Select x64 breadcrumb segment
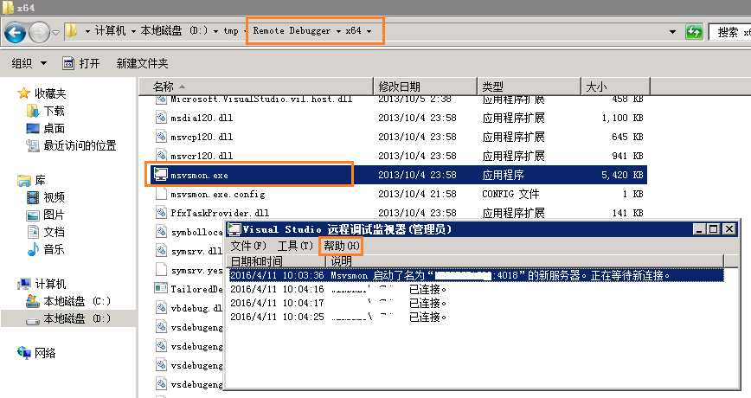751x398 pixels. [x=354, y=30]
